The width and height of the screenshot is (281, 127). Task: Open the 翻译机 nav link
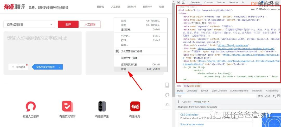(100, 7)
